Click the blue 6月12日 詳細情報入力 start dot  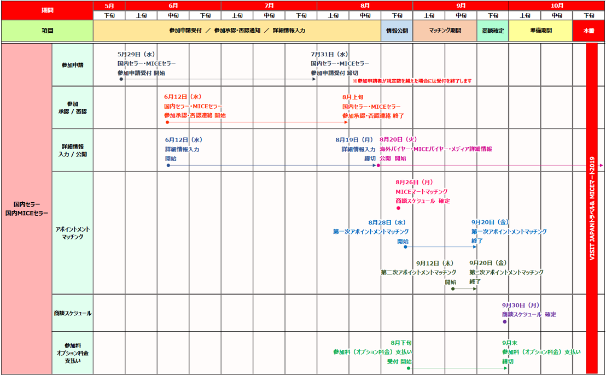(x=168, y=165)
